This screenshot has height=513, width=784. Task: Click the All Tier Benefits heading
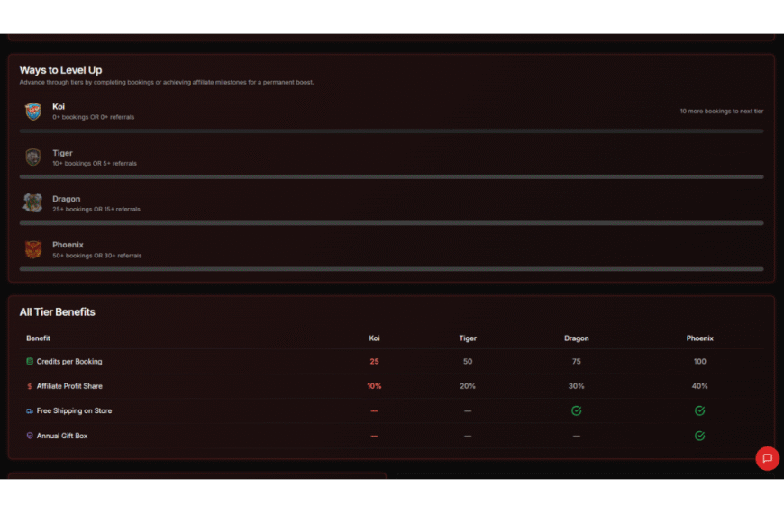point(57,312)
